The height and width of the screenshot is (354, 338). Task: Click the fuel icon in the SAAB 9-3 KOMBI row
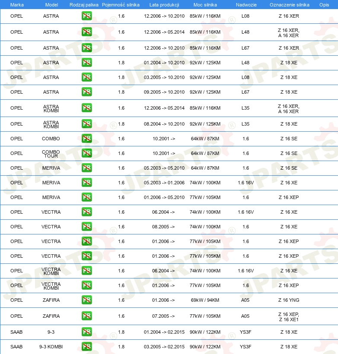tap(86, 347)
